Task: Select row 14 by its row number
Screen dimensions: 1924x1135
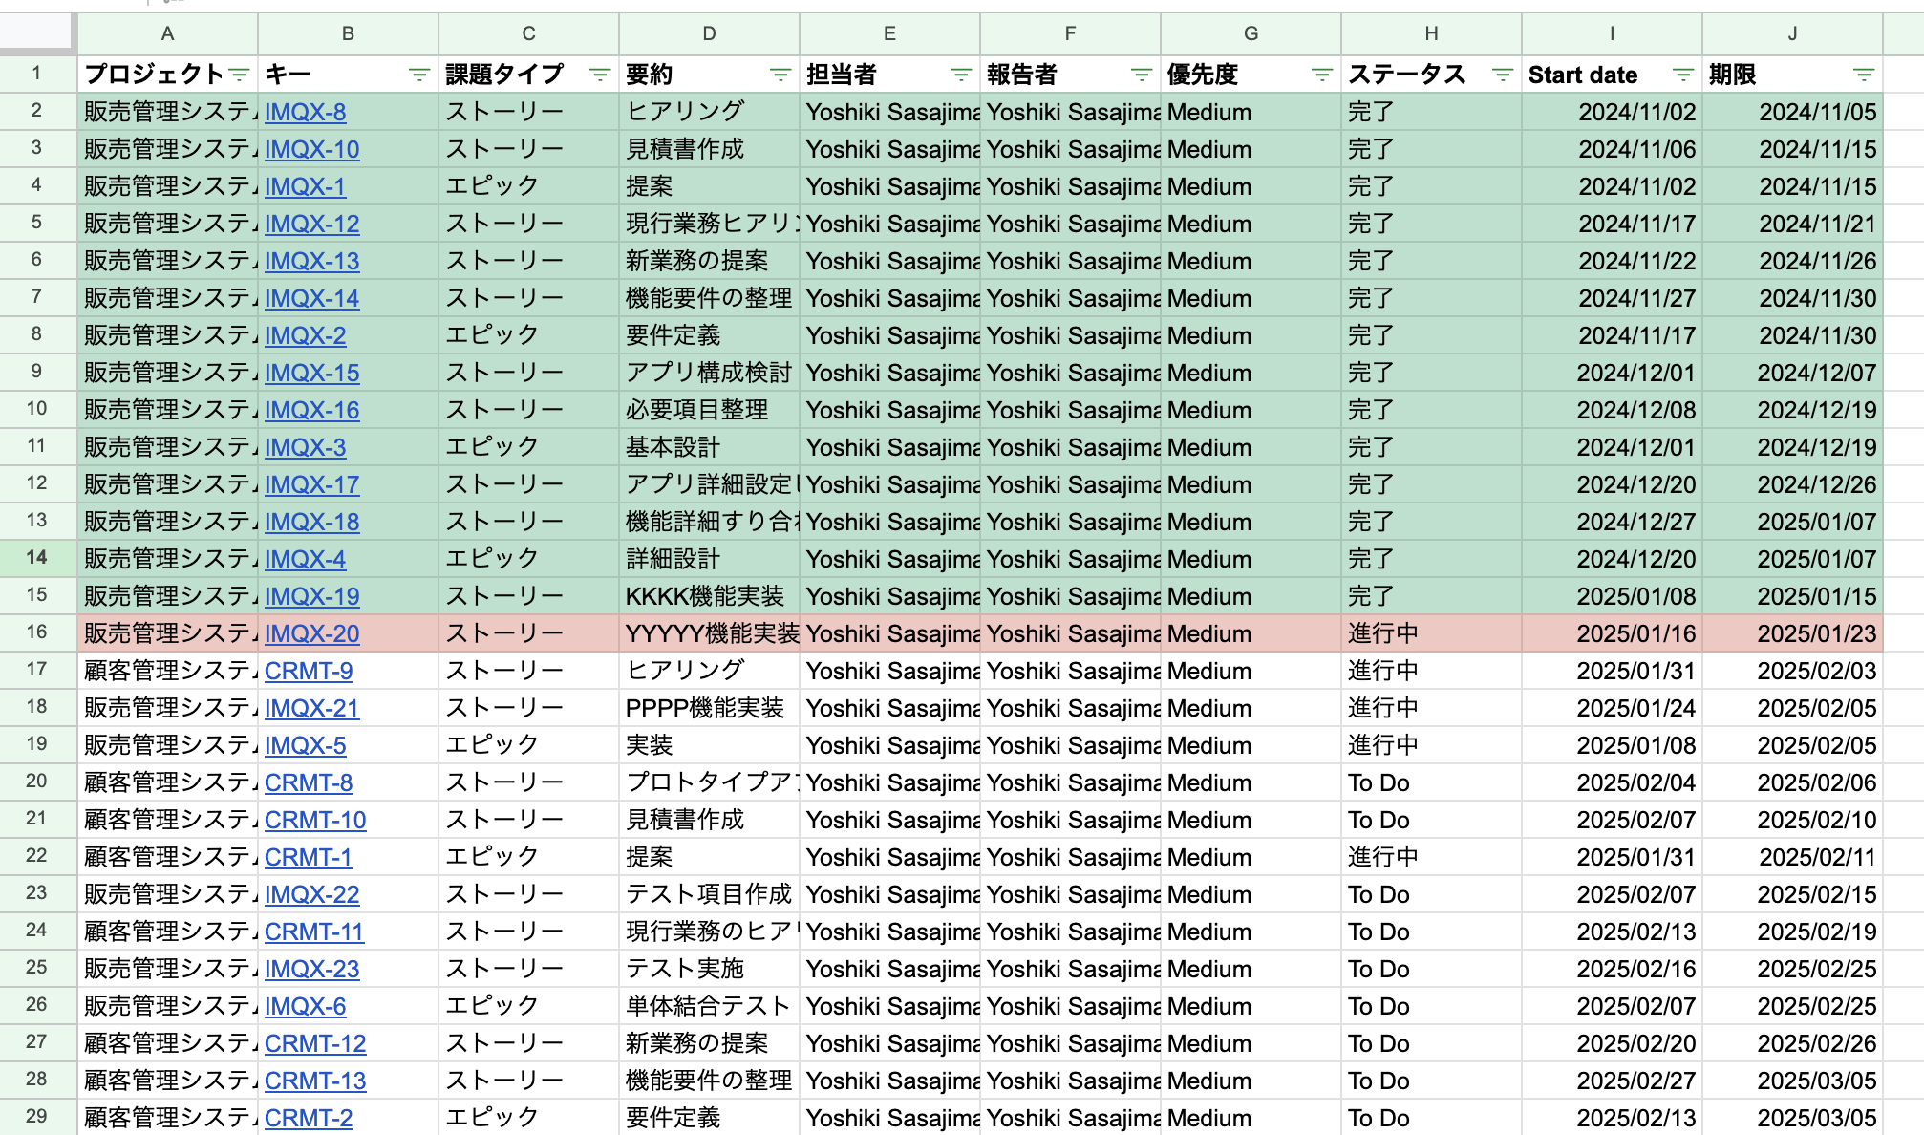Action: [x=37, y=559]
